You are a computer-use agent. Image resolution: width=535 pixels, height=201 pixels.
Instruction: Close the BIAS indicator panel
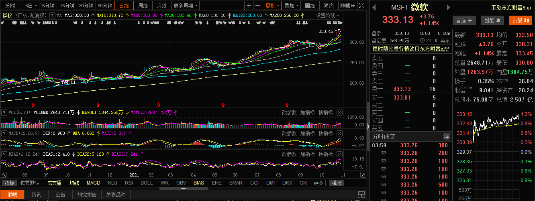click(339, 154)
